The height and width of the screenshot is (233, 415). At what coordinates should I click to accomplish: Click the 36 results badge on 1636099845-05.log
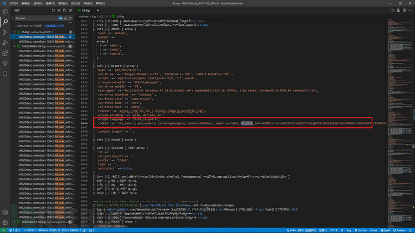[x=70, y=46]
